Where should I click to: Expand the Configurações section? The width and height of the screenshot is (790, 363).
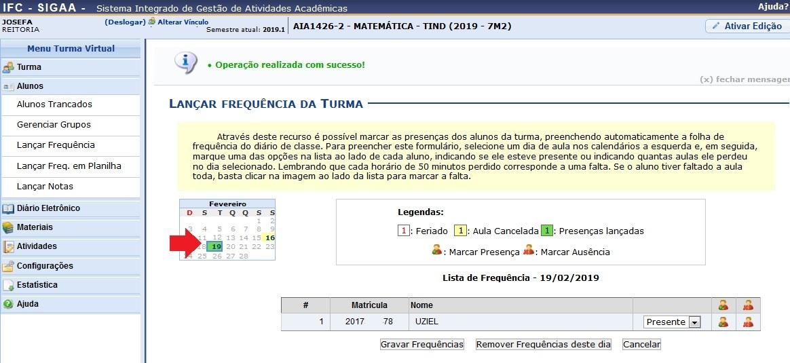(x=71, y=265)
